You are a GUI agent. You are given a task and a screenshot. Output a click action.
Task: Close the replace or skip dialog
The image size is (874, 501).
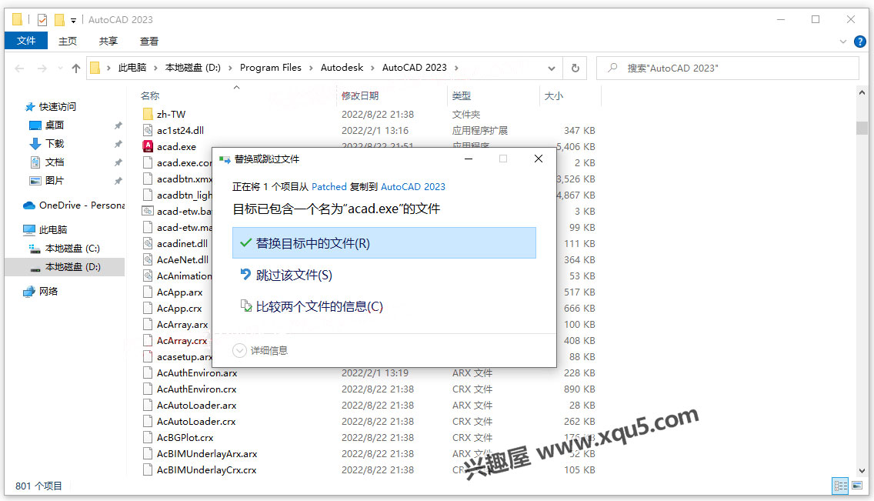[x=539, y=159]
